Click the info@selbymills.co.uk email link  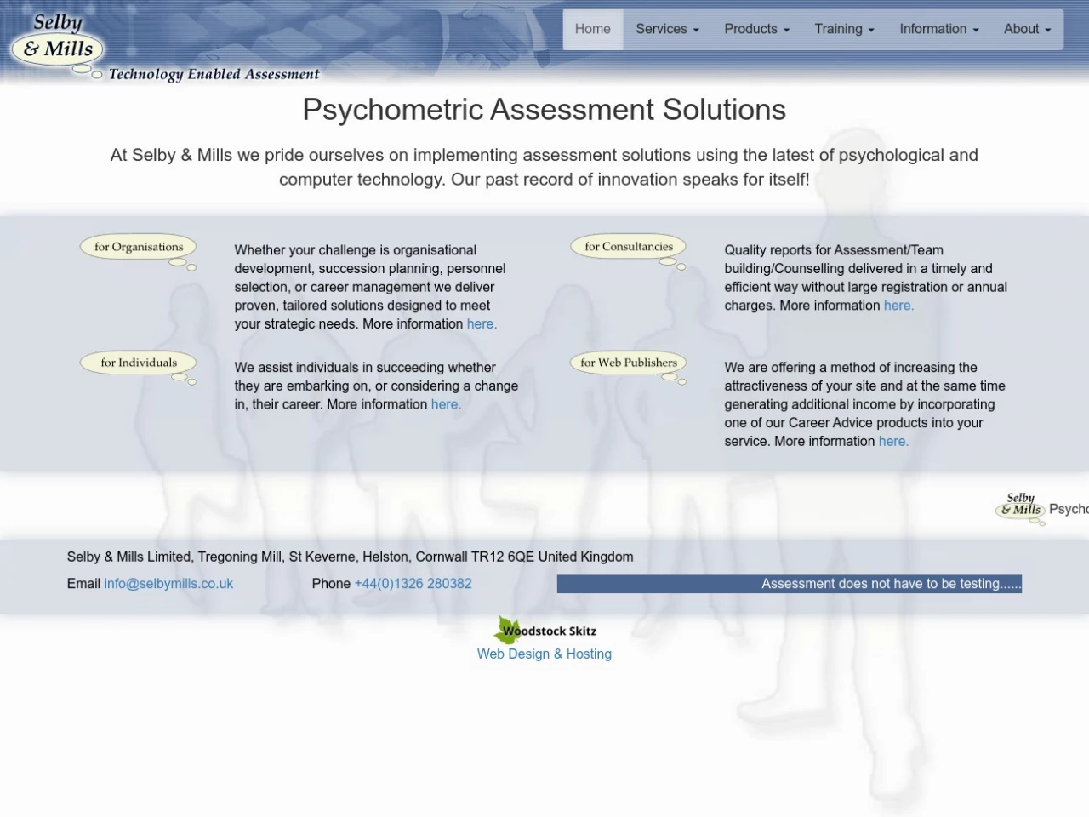click(168, 584)
